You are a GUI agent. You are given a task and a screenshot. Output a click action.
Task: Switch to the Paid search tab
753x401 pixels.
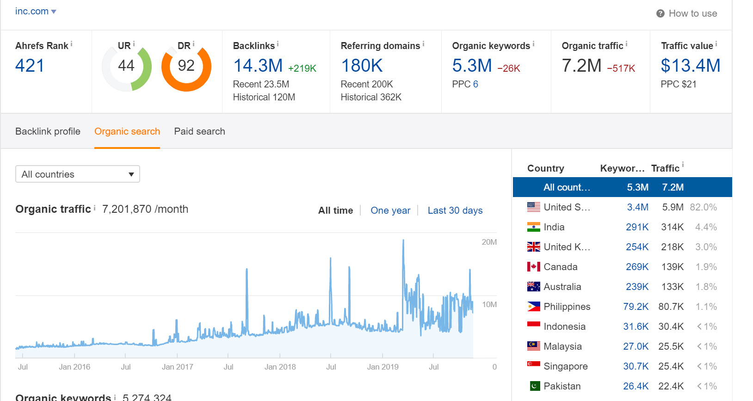[199, 131]
